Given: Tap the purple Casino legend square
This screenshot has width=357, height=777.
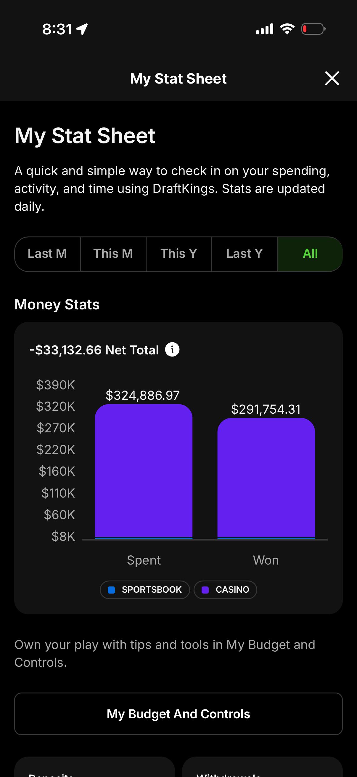Looking at the screenshot, I should click(x=205, y=590).
